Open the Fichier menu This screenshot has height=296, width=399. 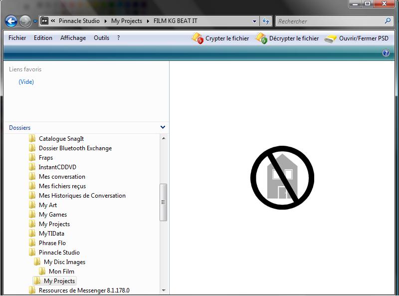coord(17,38)
